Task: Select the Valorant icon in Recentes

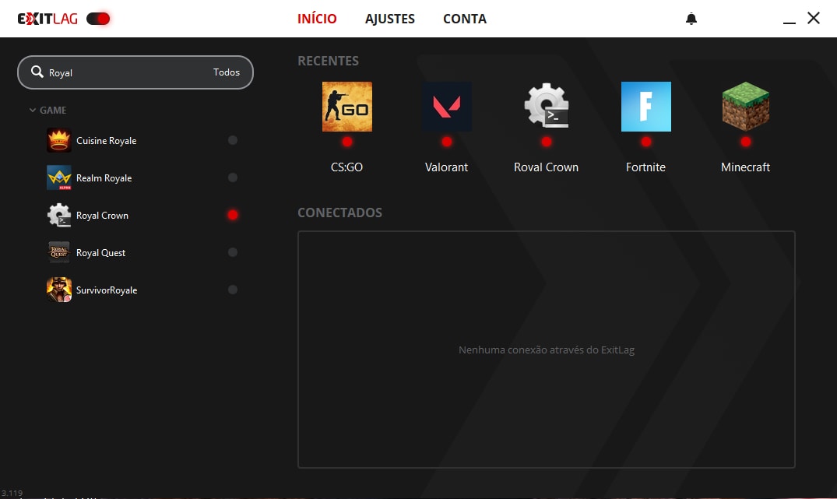Action: [x=446, y=107]
